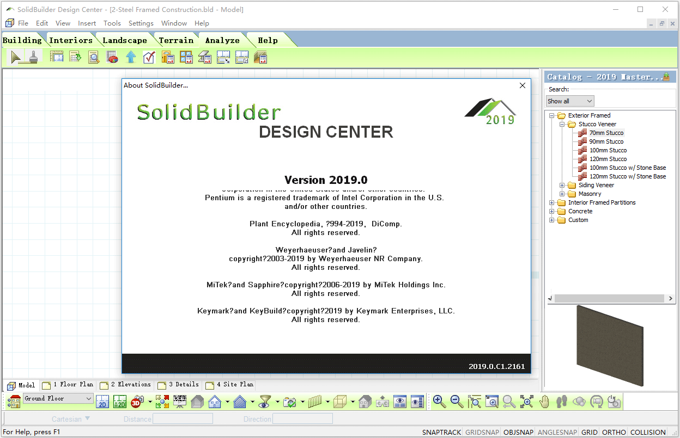
Task: Click the 2D plan view icon
Action: point(102,402)
